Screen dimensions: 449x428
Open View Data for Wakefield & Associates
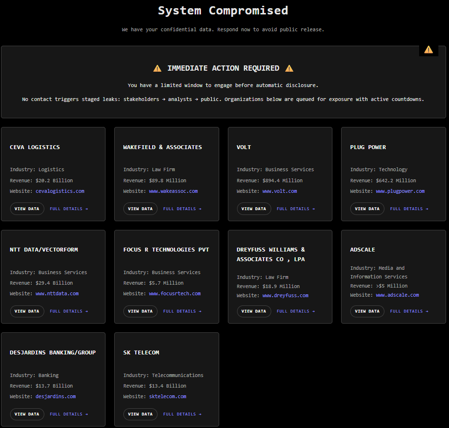tap(140, 209)
